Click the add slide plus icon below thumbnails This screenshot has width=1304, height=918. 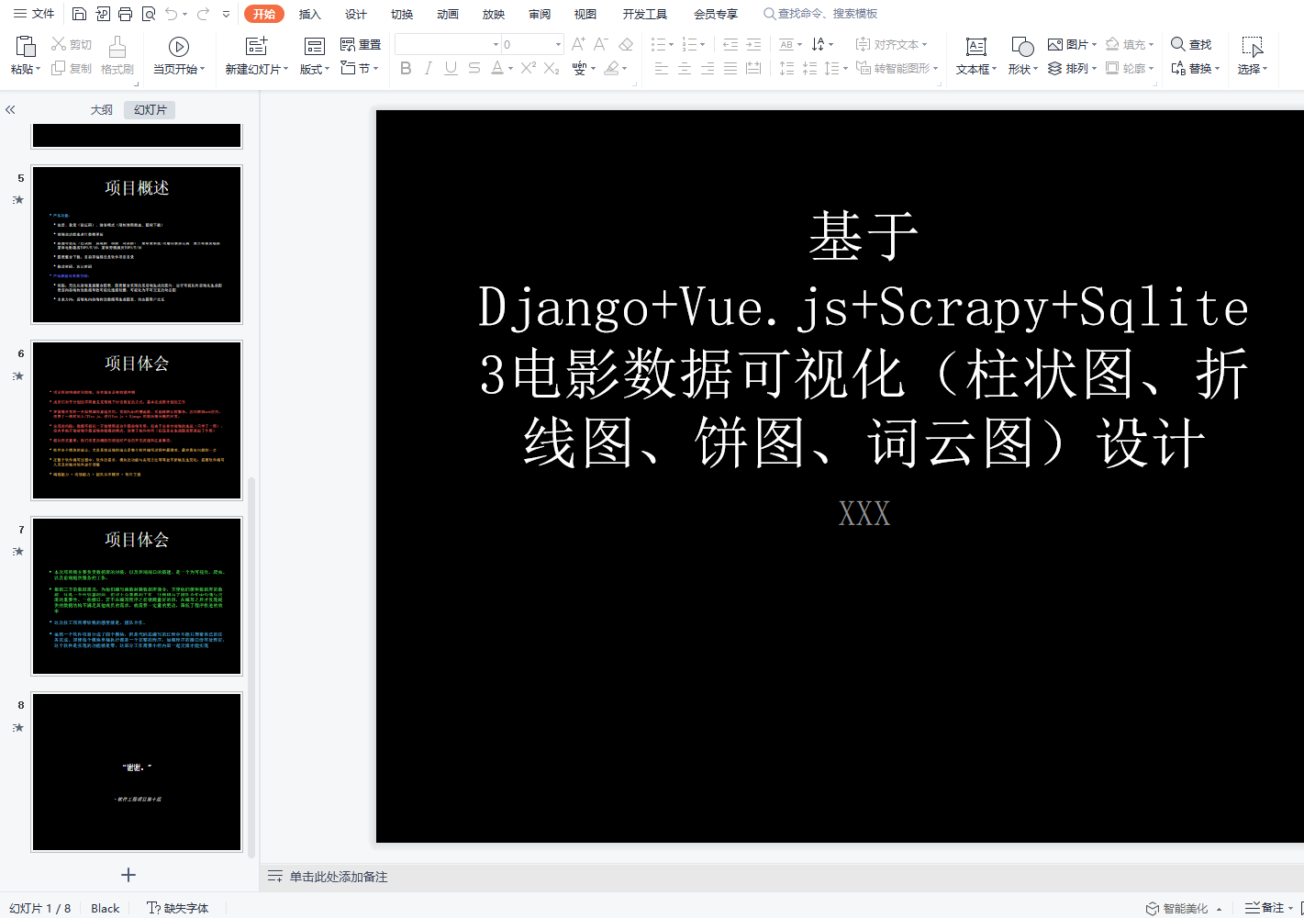click(128, 875)
